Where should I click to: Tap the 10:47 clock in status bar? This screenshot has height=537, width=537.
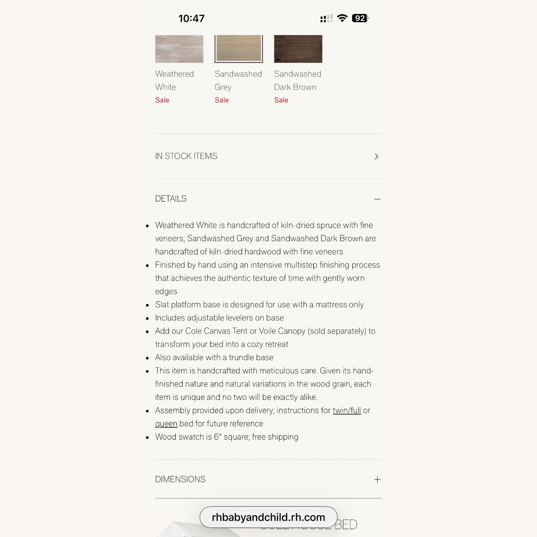click(x=192, y=19)
